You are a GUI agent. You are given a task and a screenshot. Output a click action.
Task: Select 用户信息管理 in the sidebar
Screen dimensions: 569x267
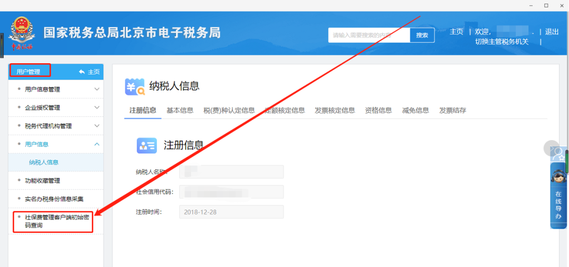(x=42, y=89)
